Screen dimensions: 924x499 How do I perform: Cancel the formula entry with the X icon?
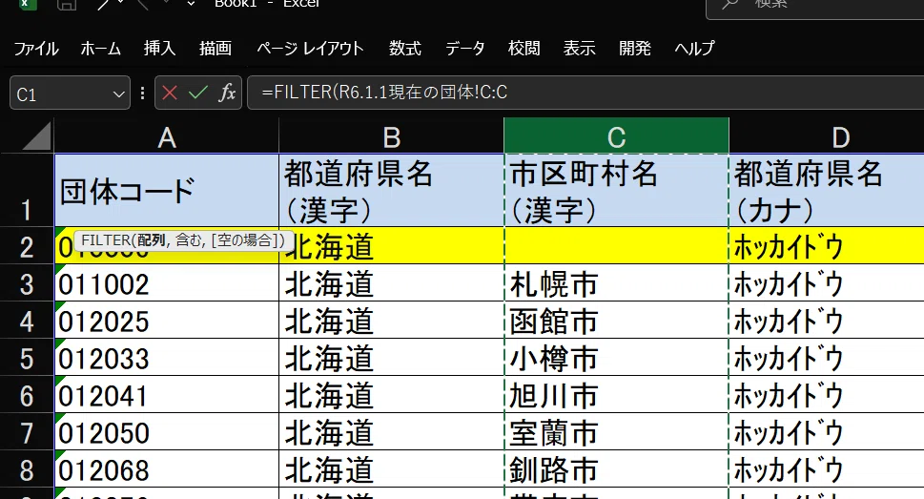pyautogui.click(x=169, y=93)
